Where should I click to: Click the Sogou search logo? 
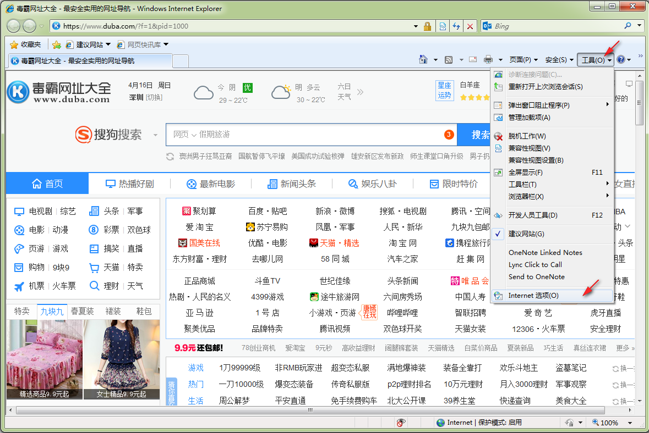[108, 134]
